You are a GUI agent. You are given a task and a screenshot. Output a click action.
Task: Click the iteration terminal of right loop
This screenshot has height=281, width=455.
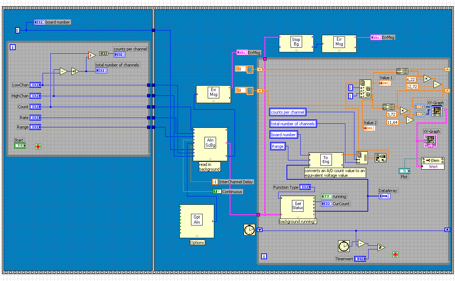[x=264, y=256]
